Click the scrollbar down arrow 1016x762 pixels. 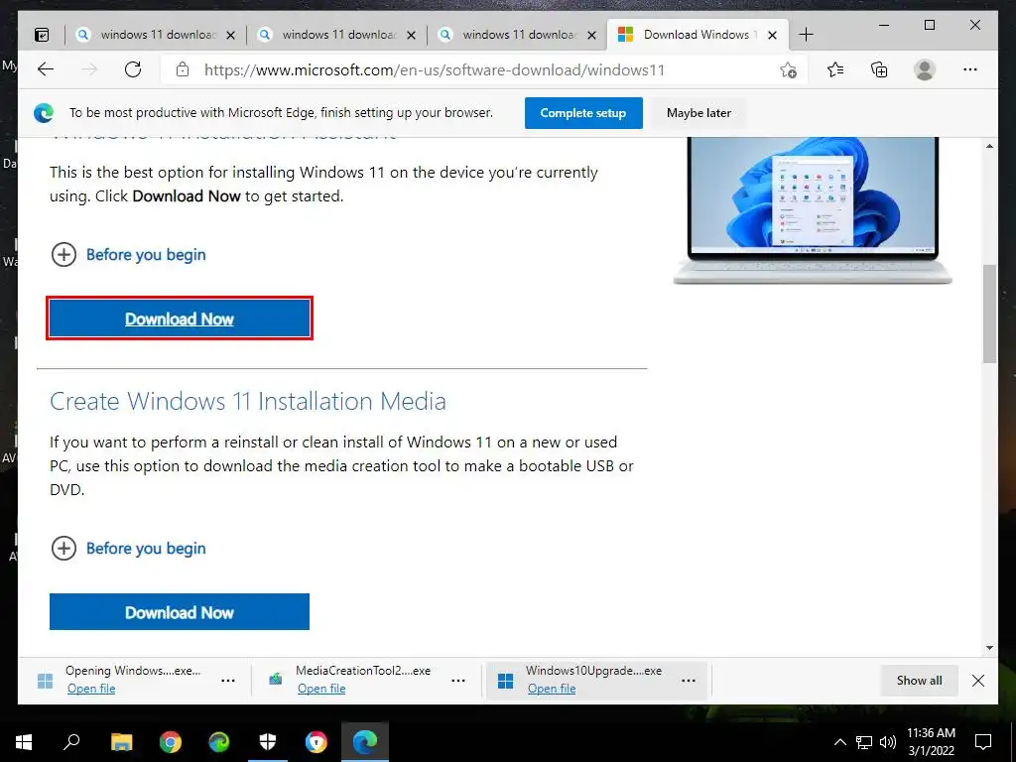[989, 647]
